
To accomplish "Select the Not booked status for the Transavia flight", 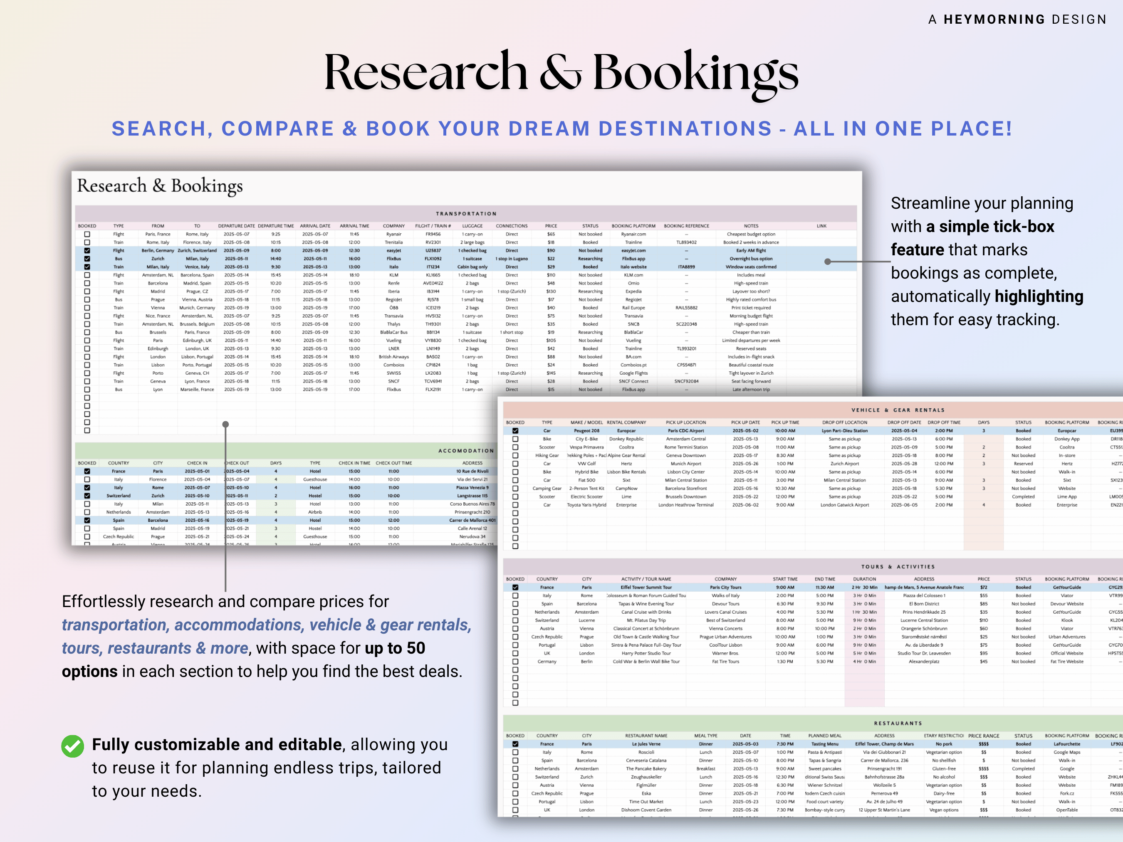I will 590,316.
